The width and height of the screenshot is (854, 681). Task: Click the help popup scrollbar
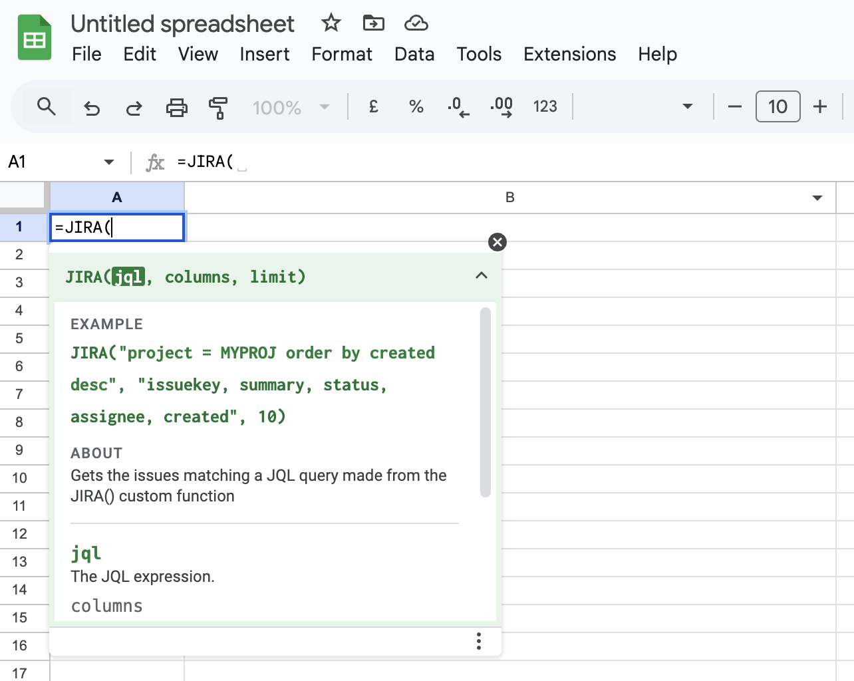tap(486, 402)
